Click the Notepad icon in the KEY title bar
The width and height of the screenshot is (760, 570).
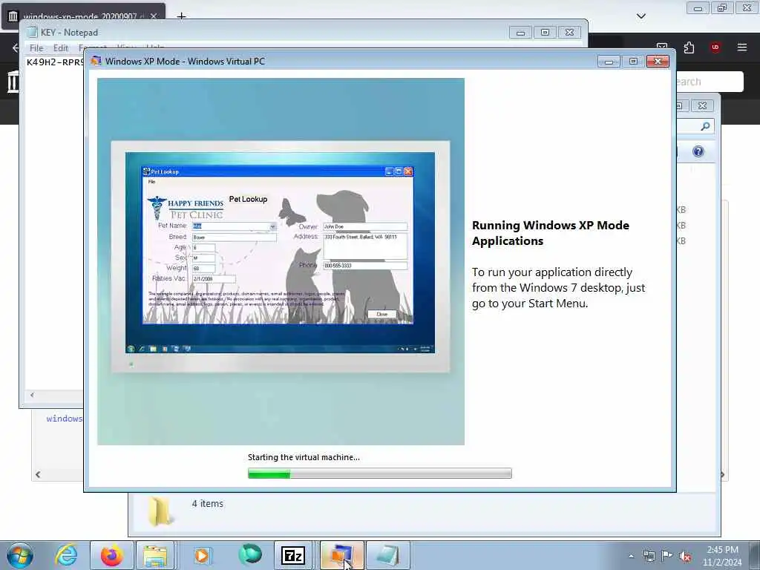(x=32, y=33)
